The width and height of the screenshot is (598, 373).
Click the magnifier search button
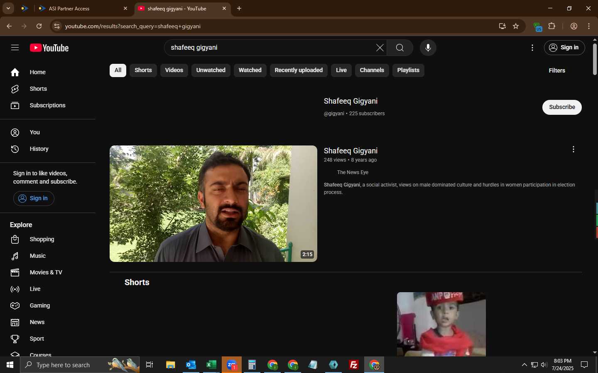tap(400, 48)
